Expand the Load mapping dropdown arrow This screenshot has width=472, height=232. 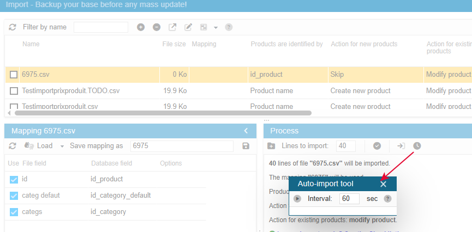point(62,146)
